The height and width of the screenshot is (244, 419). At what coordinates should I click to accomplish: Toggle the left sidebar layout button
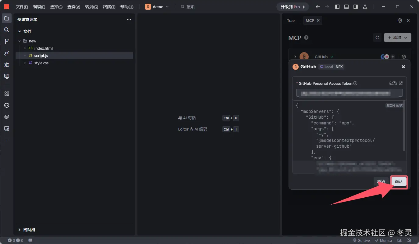337,7
